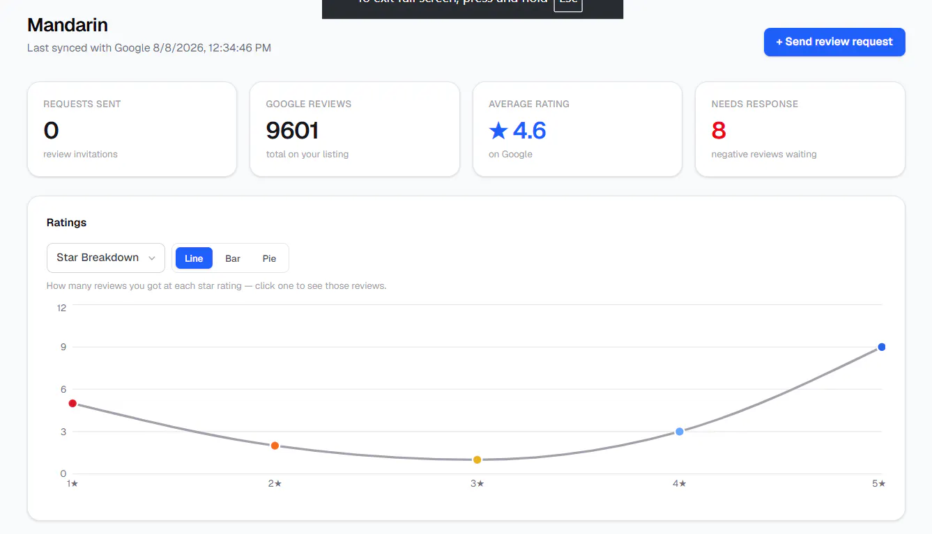Click the Ratings section heading
This screenshot has width=932, height=534.
pyautogui.click(x=67, y=223)
